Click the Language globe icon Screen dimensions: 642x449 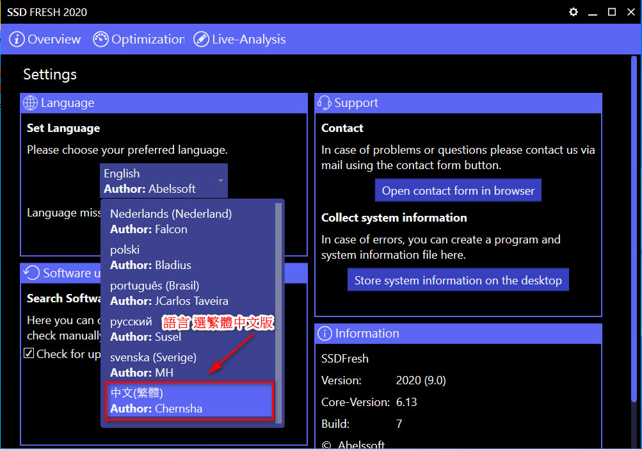pyautogui.click(x=30, y=103)
